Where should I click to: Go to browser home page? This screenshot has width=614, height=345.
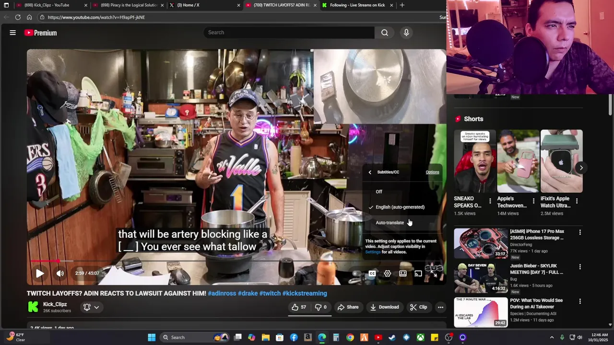29,17
